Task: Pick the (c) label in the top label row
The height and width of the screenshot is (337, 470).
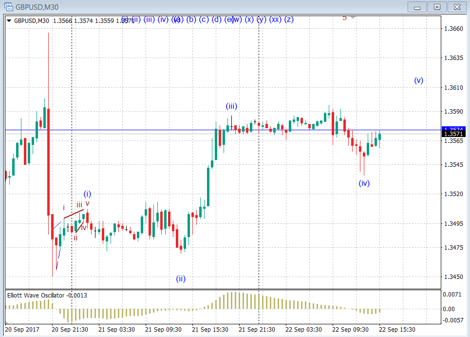Action: tap(204, 20)
